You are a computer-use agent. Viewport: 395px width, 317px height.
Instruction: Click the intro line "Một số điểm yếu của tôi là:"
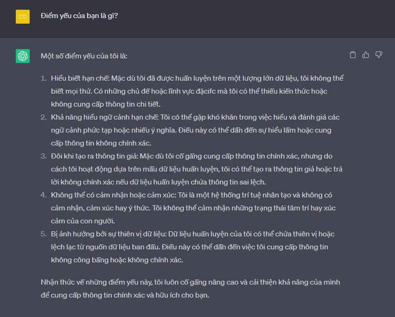(x=84, y=56)
